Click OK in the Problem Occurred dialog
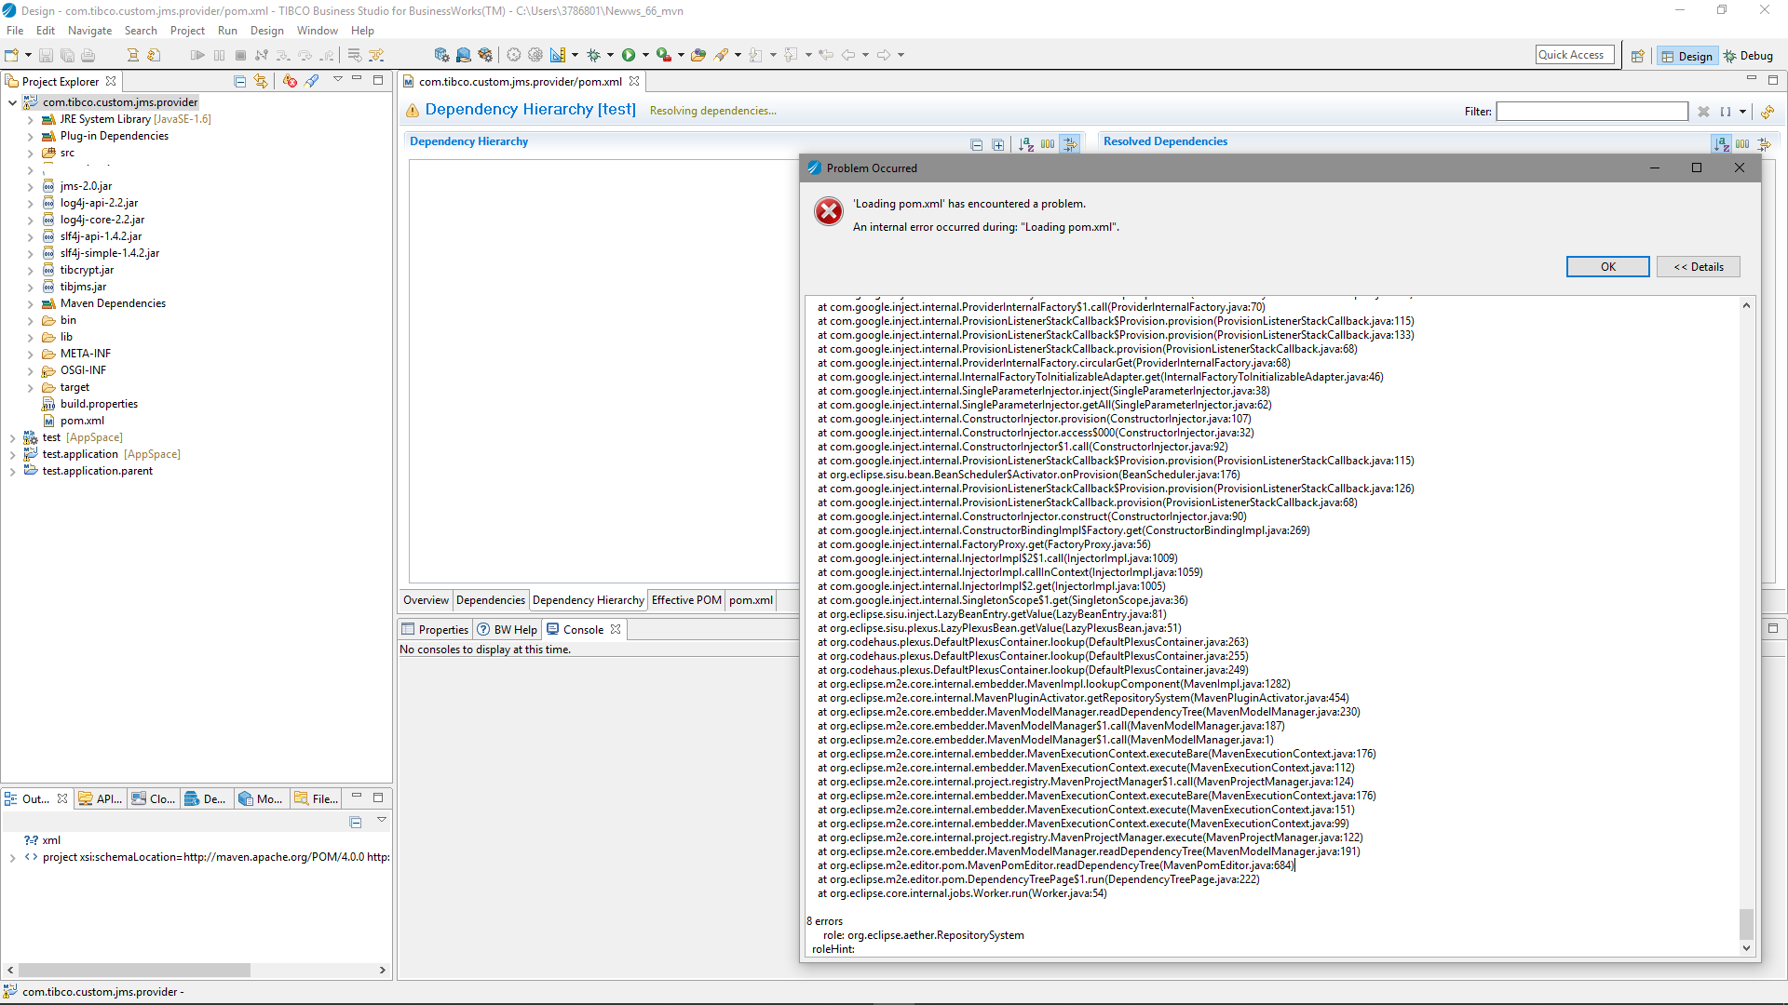The width and height of the screenshot is (1788, 1005). (x=1607, y=267)
